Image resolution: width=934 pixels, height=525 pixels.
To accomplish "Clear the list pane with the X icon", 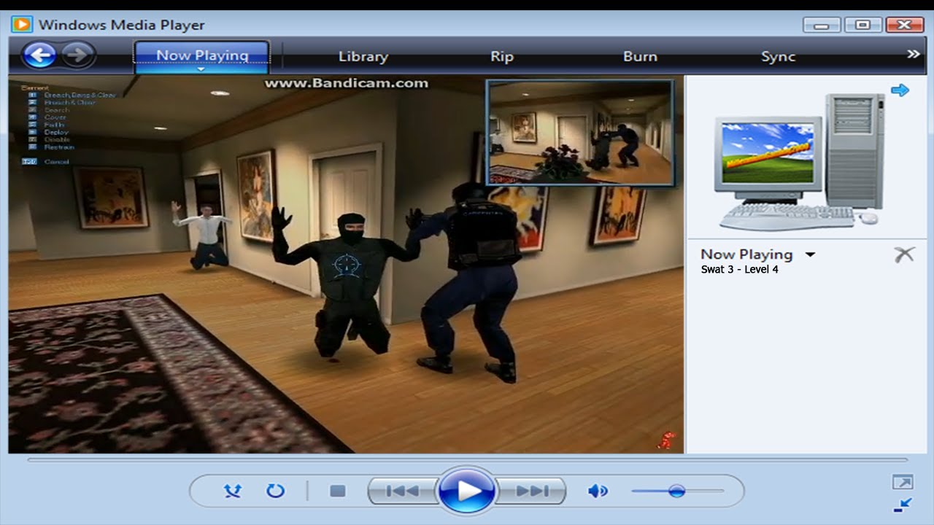I will (904, 254).
